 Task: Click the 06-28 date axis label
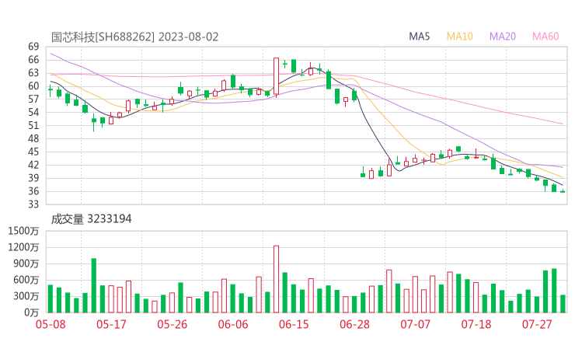pyautogui.click(x=354, y=324)
